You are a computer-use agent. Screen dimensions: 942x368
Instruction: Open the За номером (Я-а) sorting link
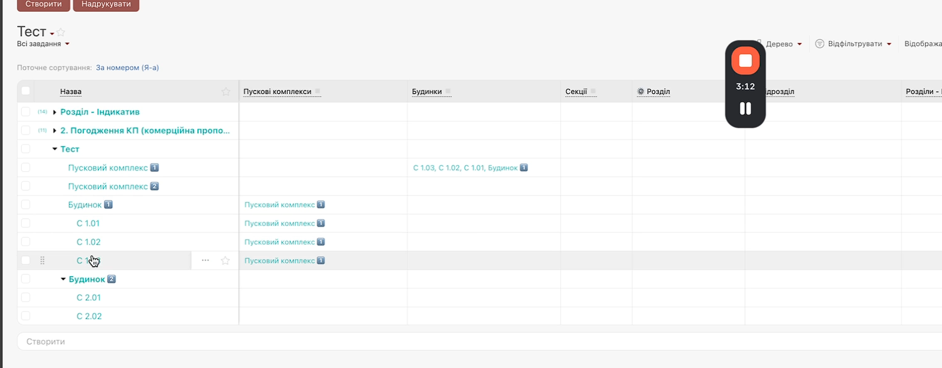(x=127, y=67)
